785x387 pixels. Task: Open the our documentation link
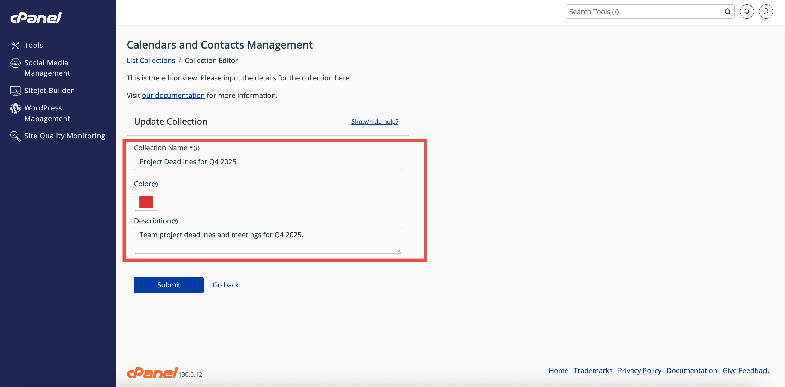point(173,95)
